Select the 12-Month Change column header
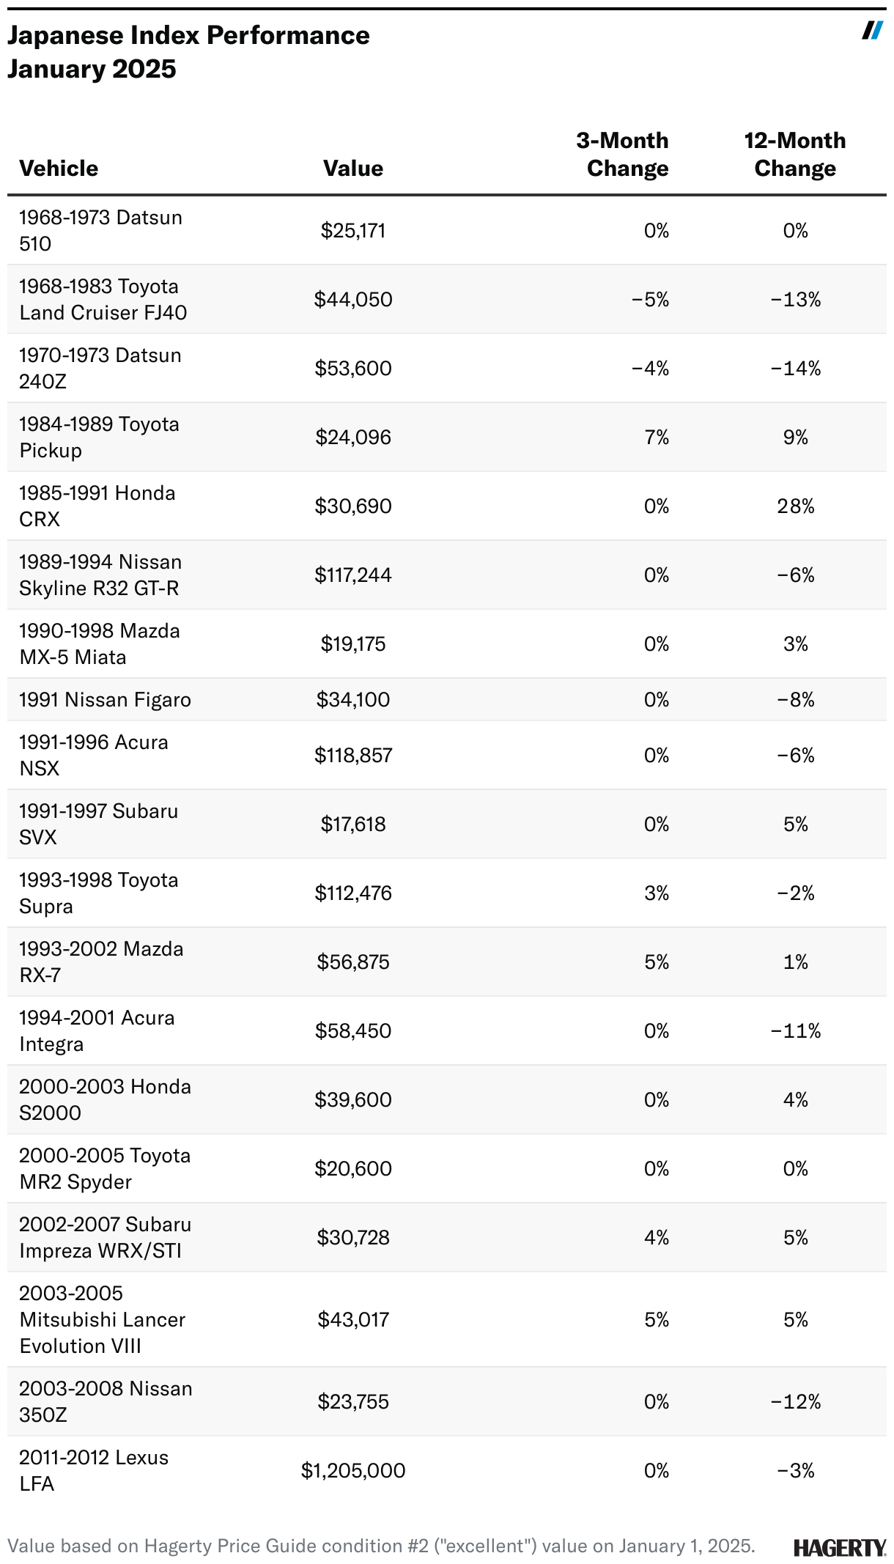The image size is (894, 1564). click(795, 155)
